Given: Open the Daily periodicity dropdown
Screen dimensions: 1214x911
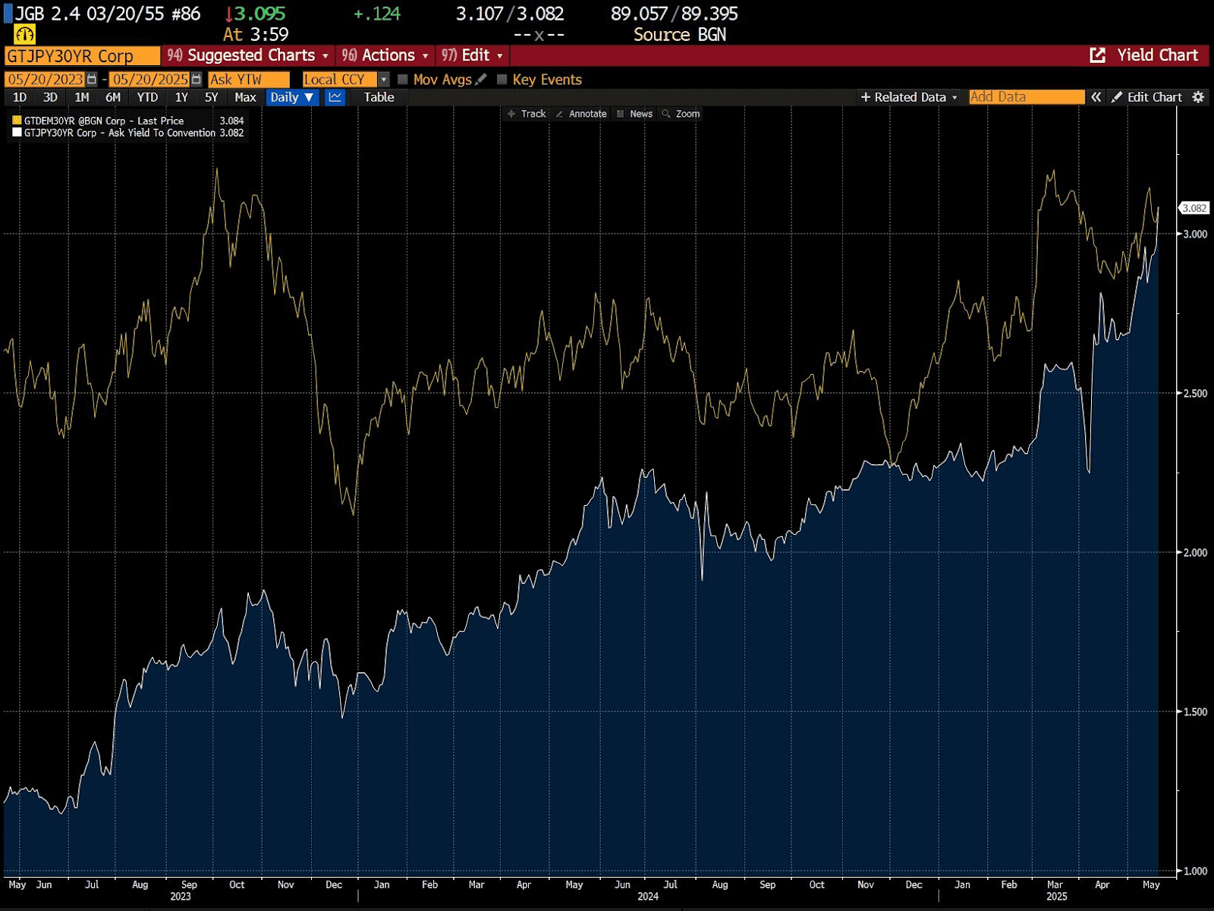Looking at the screenshot, I should 292,97.
